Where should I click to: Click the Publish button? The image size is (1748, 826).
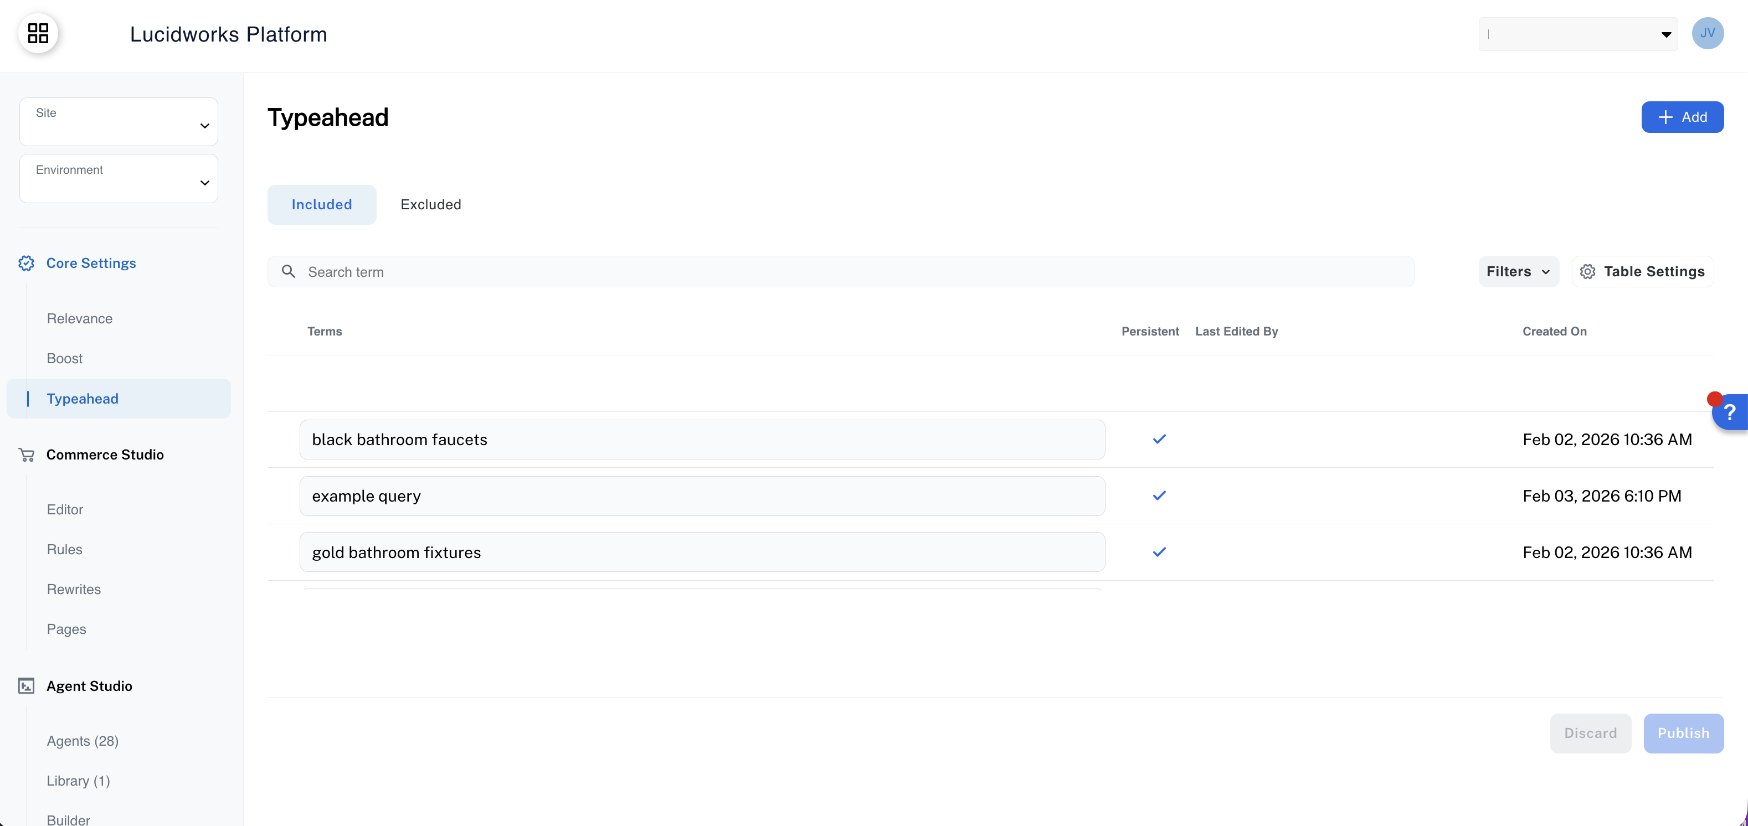[x=1684, y=733]
